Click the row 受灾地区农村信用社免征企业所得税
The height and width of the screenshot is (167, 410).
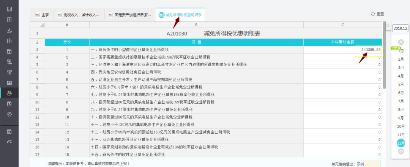[196, 72]
